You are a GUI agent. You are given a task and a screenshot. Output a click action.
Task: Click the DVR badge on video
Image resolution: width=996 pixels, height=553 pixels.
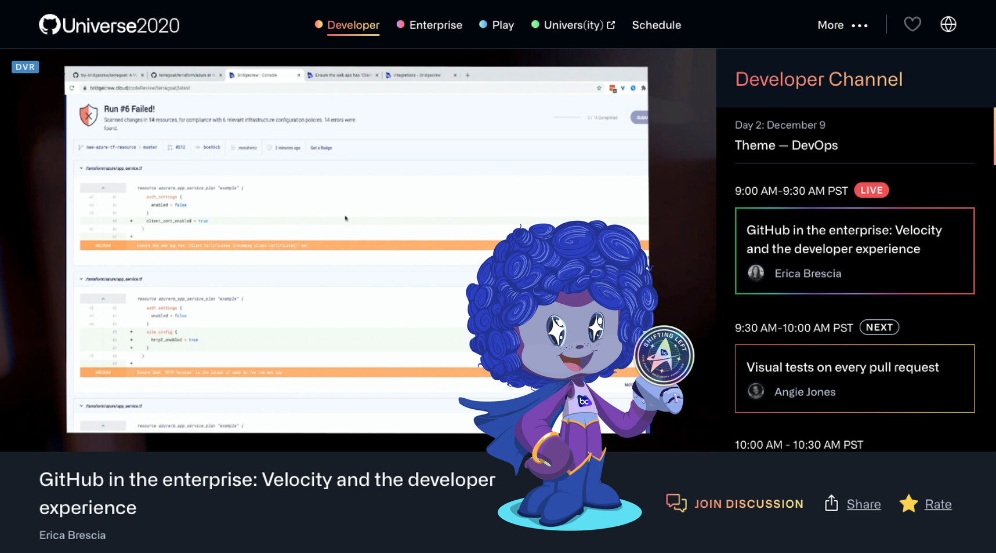25,67
